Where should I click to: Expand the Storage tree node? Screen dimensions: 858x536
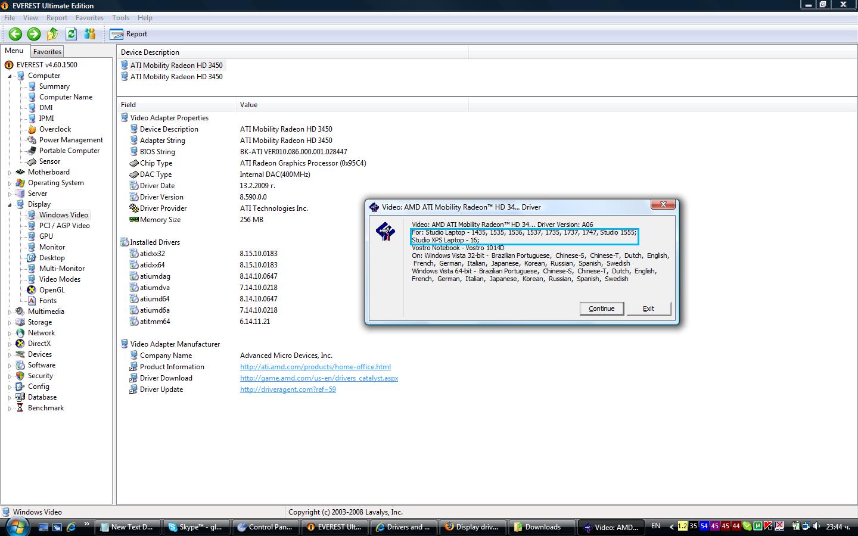(x=10, y=323)
